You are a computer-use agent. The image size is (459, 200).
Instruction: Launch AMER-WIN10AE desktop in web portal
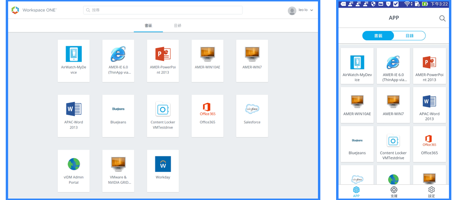pyautogui.click(x=208, y=61)
